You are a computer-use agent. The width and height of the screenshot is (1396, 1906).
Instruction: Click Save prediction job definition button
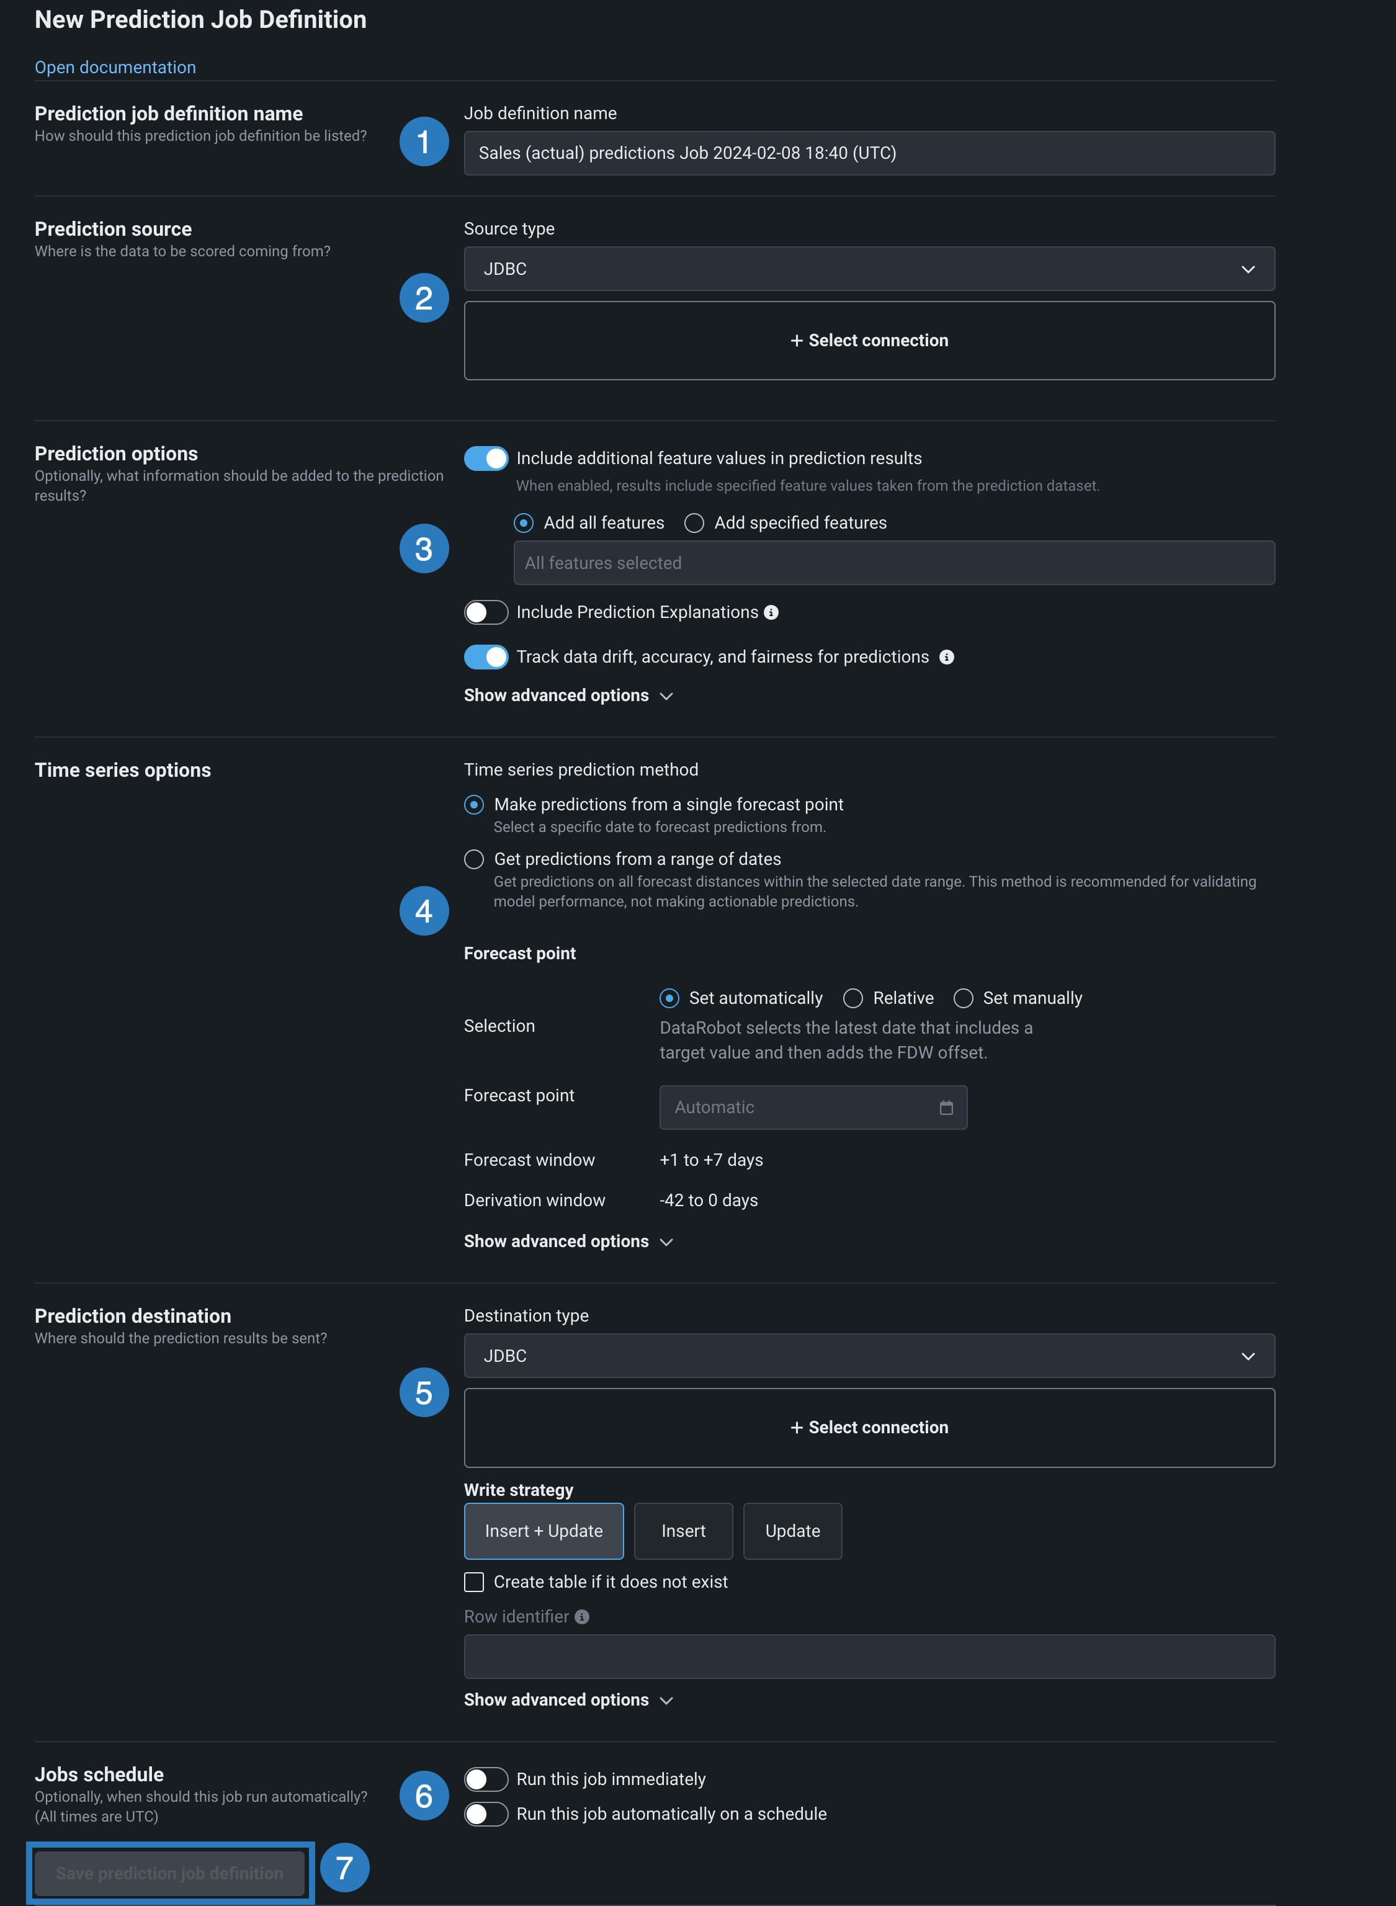click(x=169, y=1874)
